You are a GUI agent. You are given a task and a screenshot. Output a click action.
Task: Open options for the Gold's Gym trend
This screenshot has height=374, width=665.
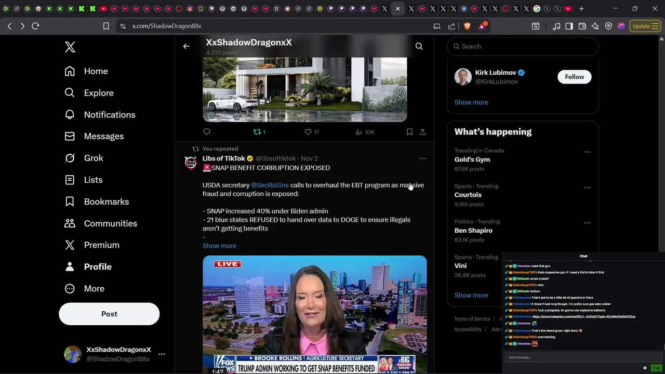[x=587, y=152]
